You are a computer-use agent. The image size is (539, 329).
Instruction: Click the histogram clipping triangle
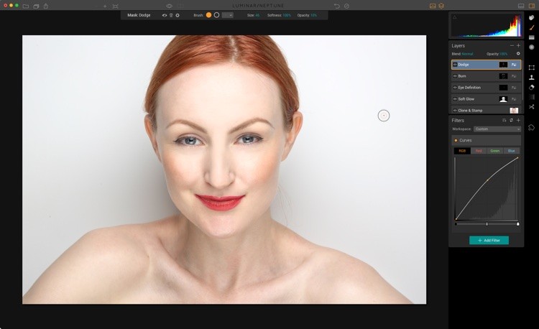point(454,17)
